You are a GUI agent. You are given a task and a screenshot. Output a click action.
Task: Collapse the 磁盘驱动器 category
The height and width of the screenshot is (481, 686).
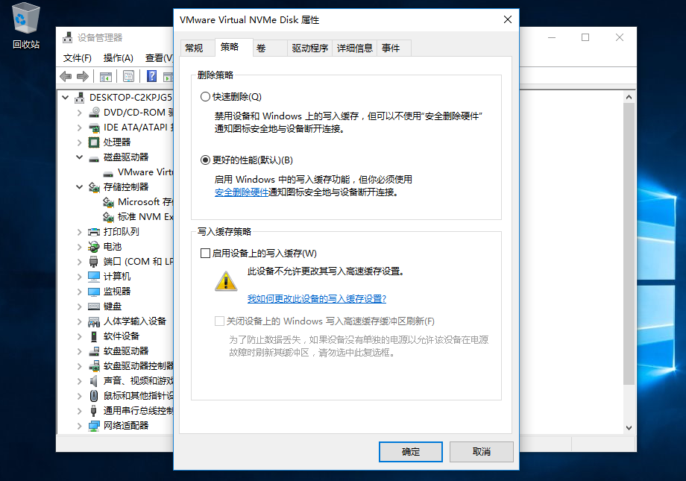pyautogui.click(x=79, y=157)
